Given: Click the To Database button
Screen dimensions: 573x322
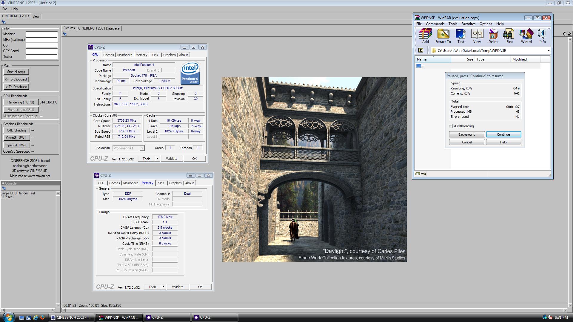Looking at the screenshot, I should point(16,87).
